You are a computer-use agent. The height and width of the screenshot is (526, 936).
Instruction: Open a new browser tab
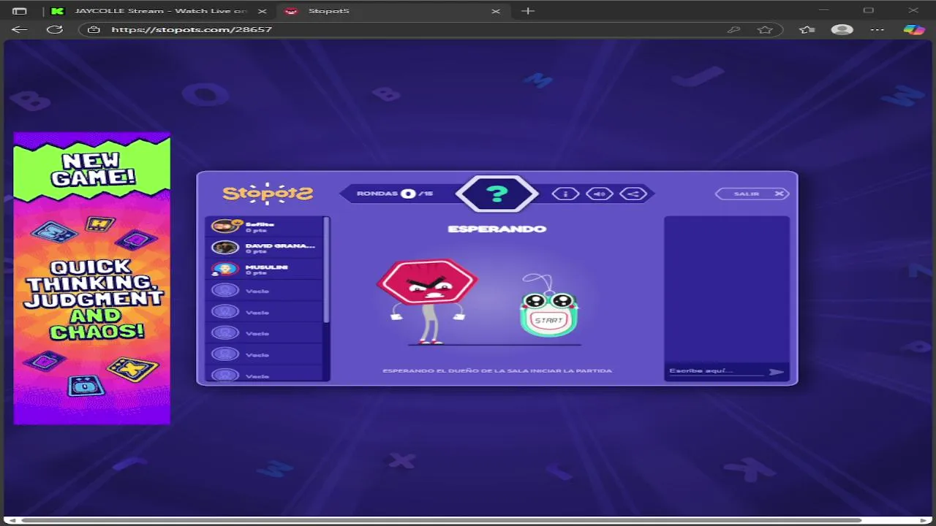[528, 11]
